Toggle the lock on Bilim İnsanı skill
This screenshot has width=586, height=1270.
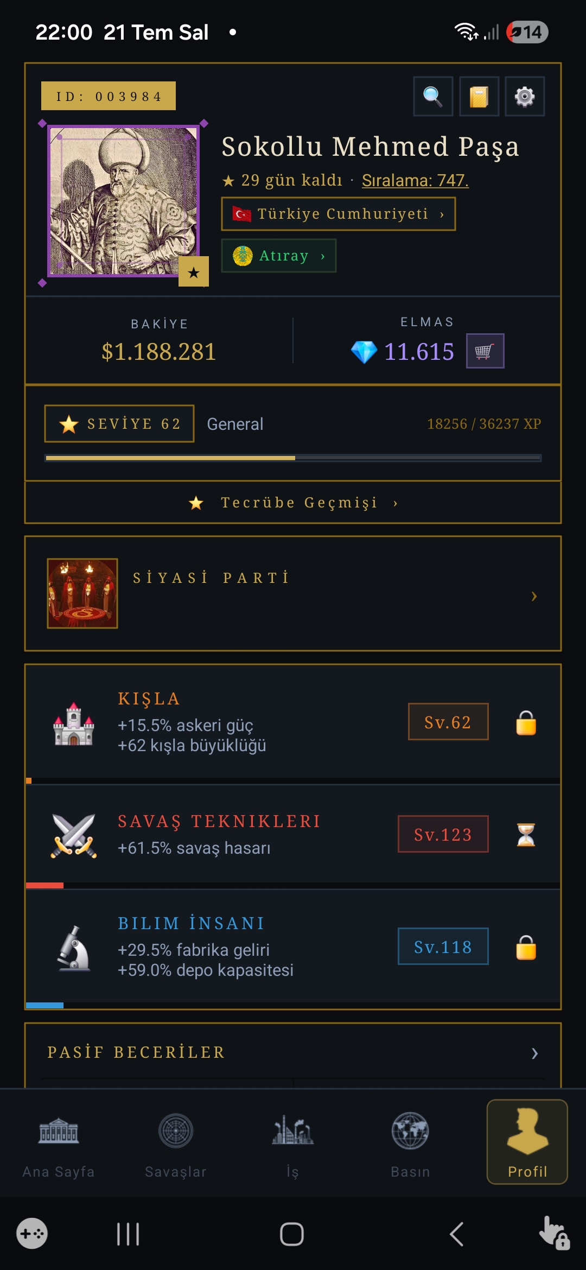[x=526, y=947]
